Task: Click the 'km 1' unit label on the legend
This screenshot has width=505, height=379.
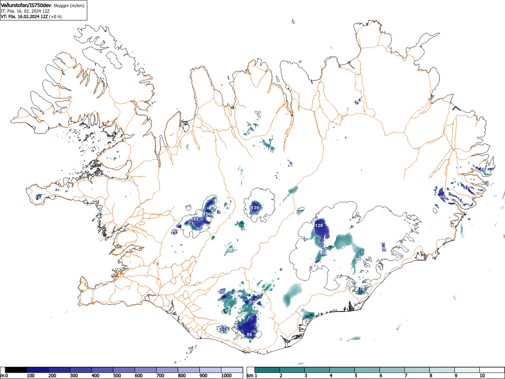Action: [x=252, y=376]
